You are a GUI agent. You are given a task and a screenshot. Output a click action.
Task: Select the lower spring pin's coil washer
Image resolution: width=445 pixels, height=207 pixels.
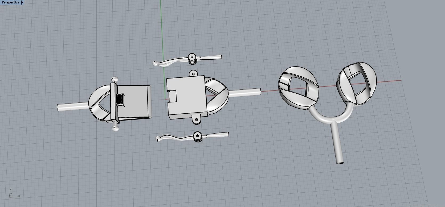tap(198, 137)
